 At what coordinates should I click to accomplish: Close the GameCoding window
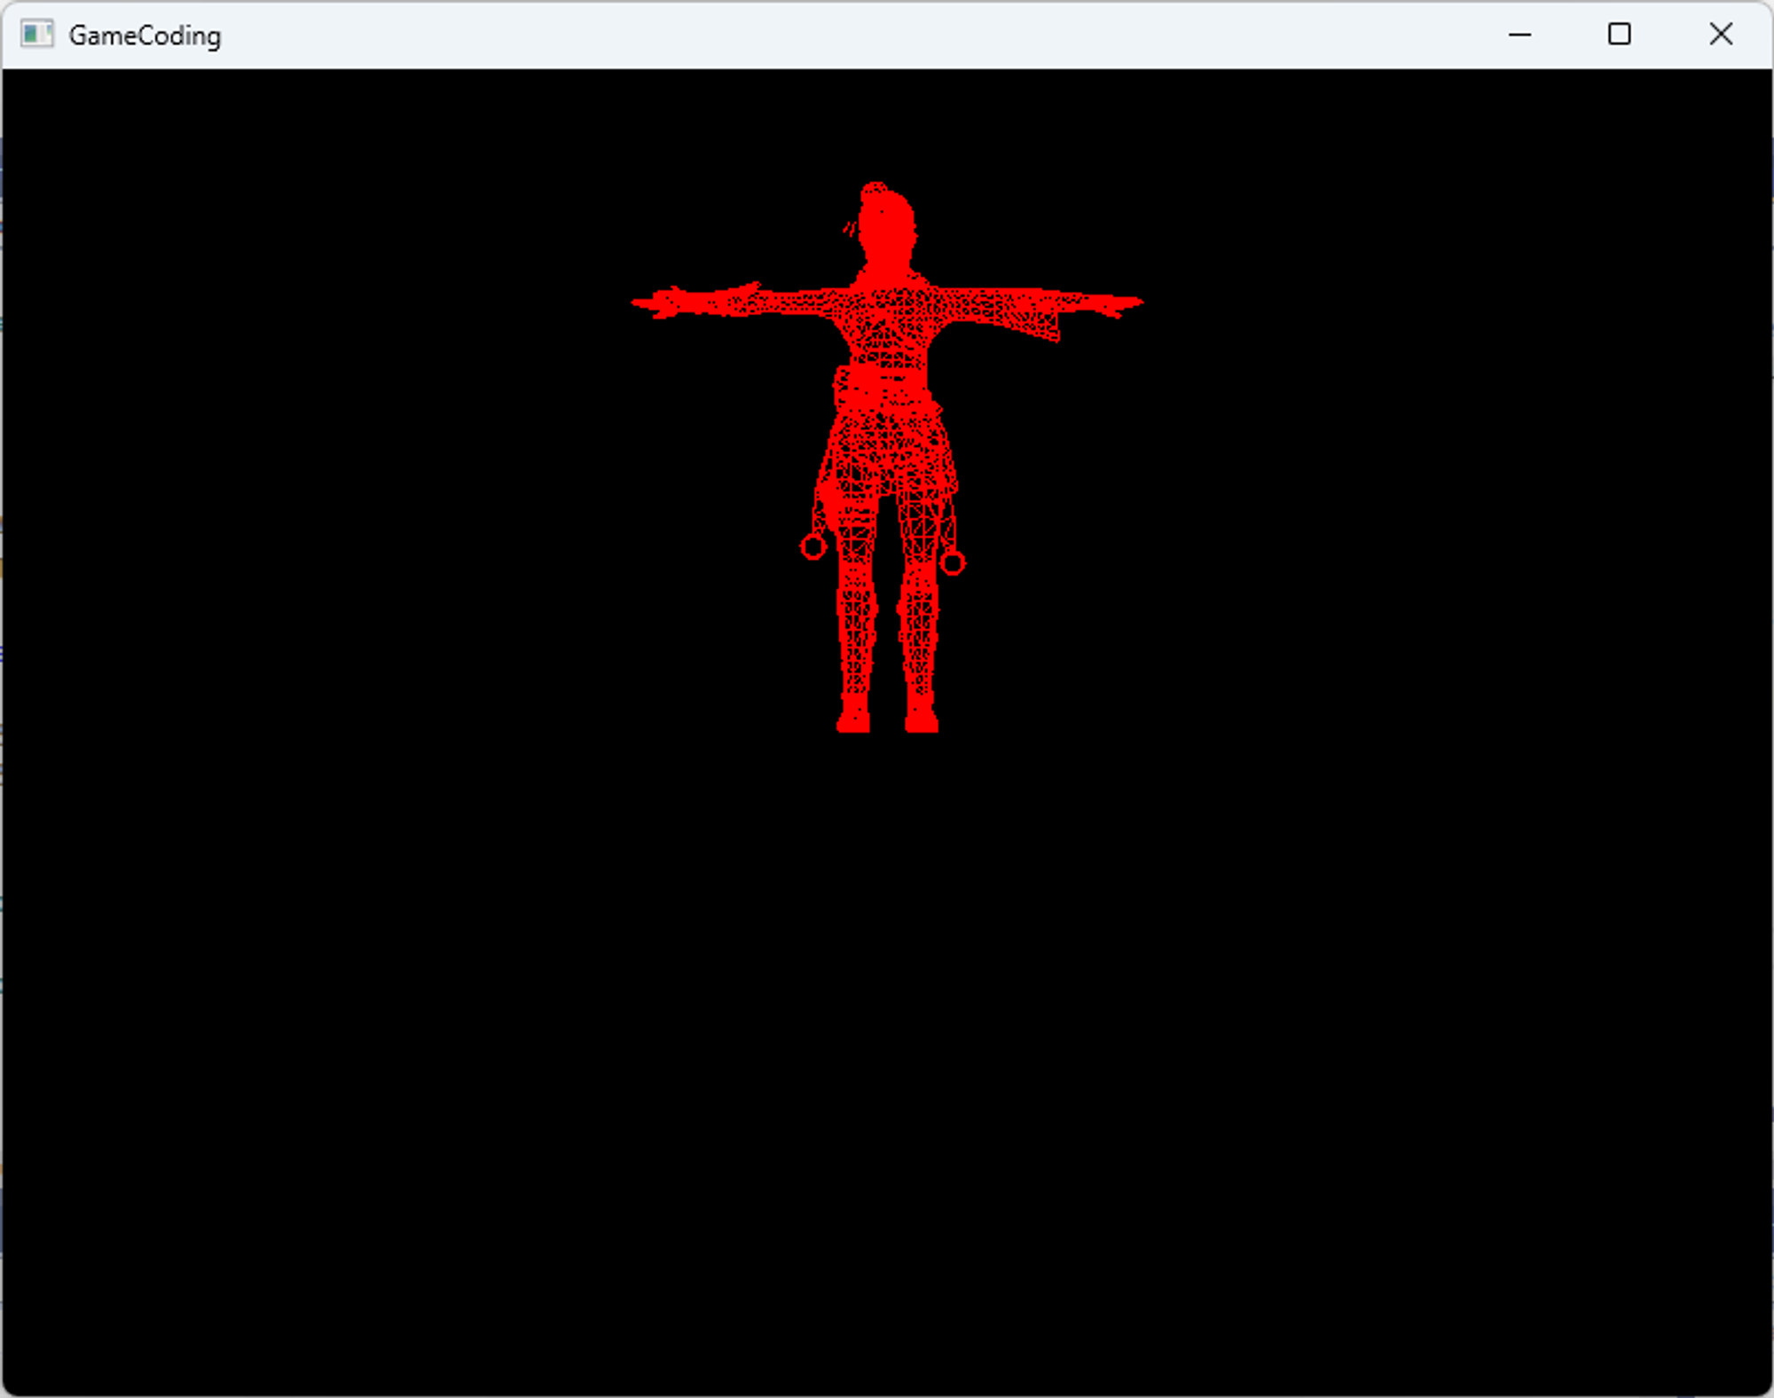pyautogui.click(x=1721, y=35)
